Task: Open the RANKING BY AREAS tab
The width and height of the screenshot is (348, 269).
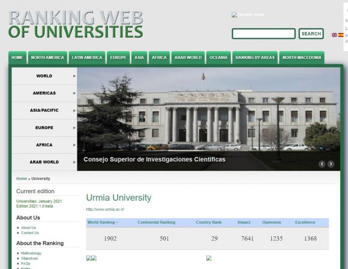Action: coord(255,58)
